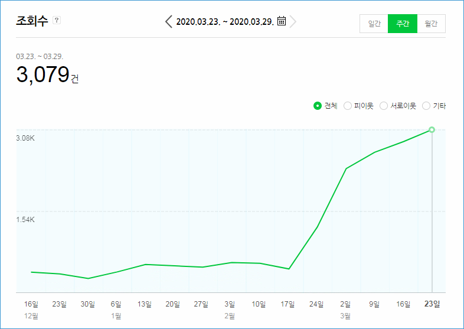Go to previous week with left chevron
This screenshot has width=464, height=329.
click(169, 22)
